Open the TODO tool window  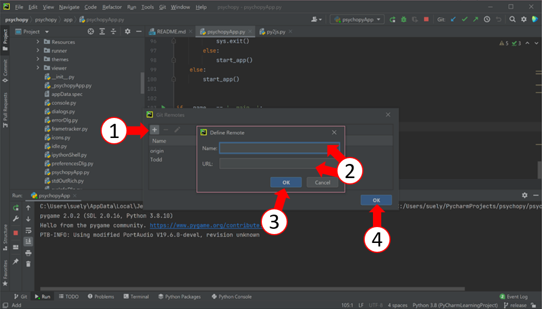[69, 297]
